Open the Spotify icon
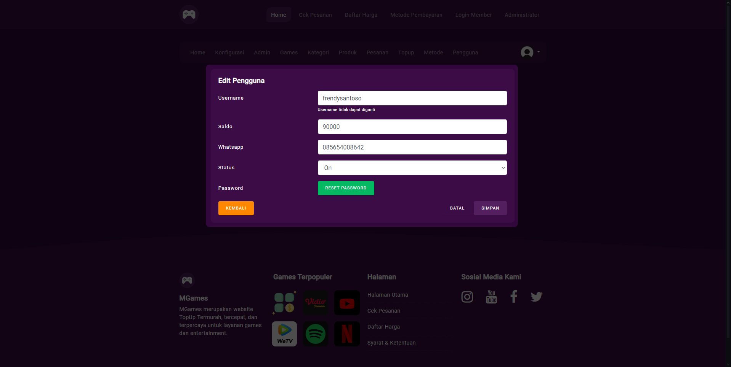Image resolution: width=731 pixels, height=367 pixels. 316,334
